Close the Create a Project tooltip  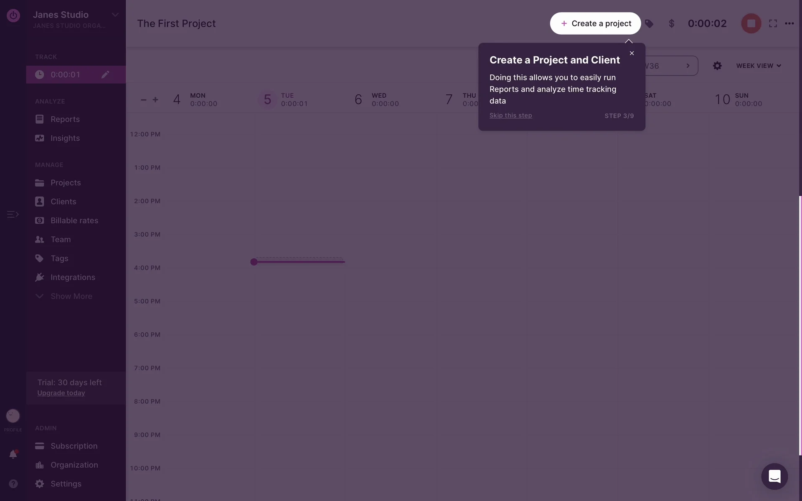coord(632,53)
